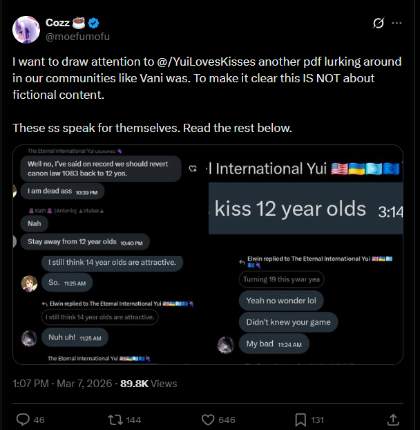View the 89.8K Views analytics
The width and height of the screenshot is (420, 430).
(149, 383)
